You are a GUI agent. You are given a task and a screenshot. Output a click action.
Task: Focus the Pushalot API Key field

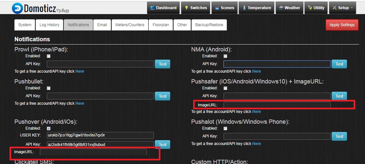(x=277, y=136)
